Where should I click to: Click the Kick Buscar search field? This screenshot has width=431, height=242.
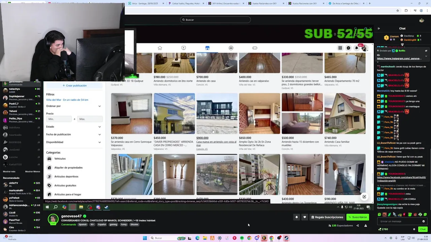click(215, 20)
